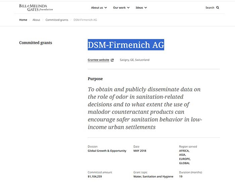Expand the Our work chevron

128,8
